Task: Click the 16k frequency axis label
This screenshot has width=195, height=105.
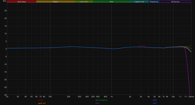Action: click(185, 96)
